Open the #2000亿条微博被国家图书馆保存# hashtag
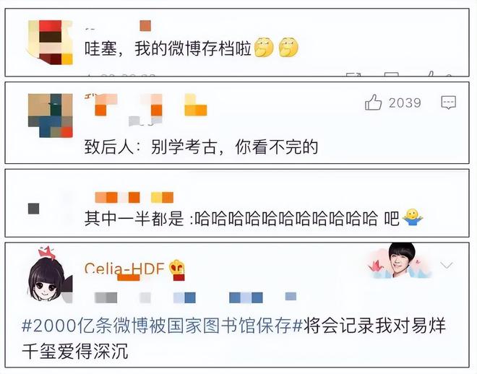 163,326
